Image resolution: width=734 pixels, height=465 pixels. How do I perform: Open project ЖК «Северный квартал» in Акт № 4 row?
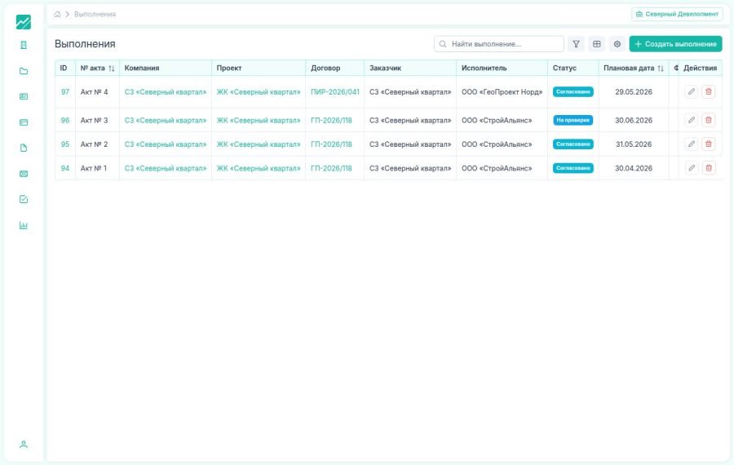(x=259, y=92)
